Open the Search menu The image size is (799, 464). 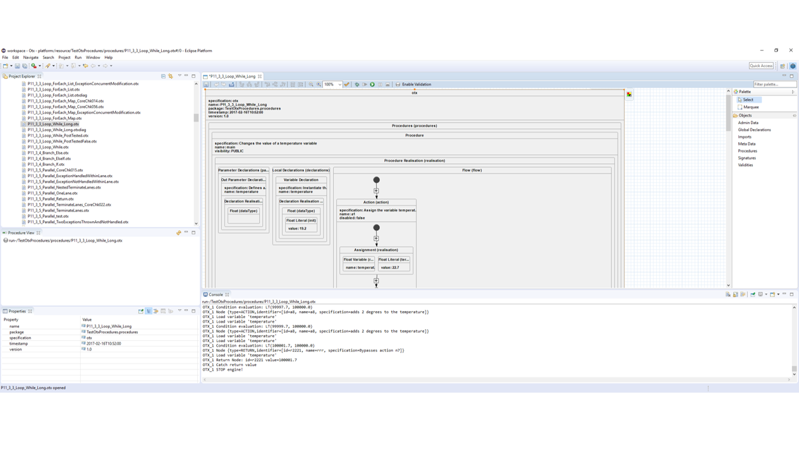point(48,58)
